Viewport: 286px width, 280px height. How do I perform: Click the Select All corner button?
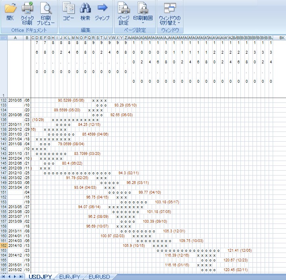click(4, 38)
